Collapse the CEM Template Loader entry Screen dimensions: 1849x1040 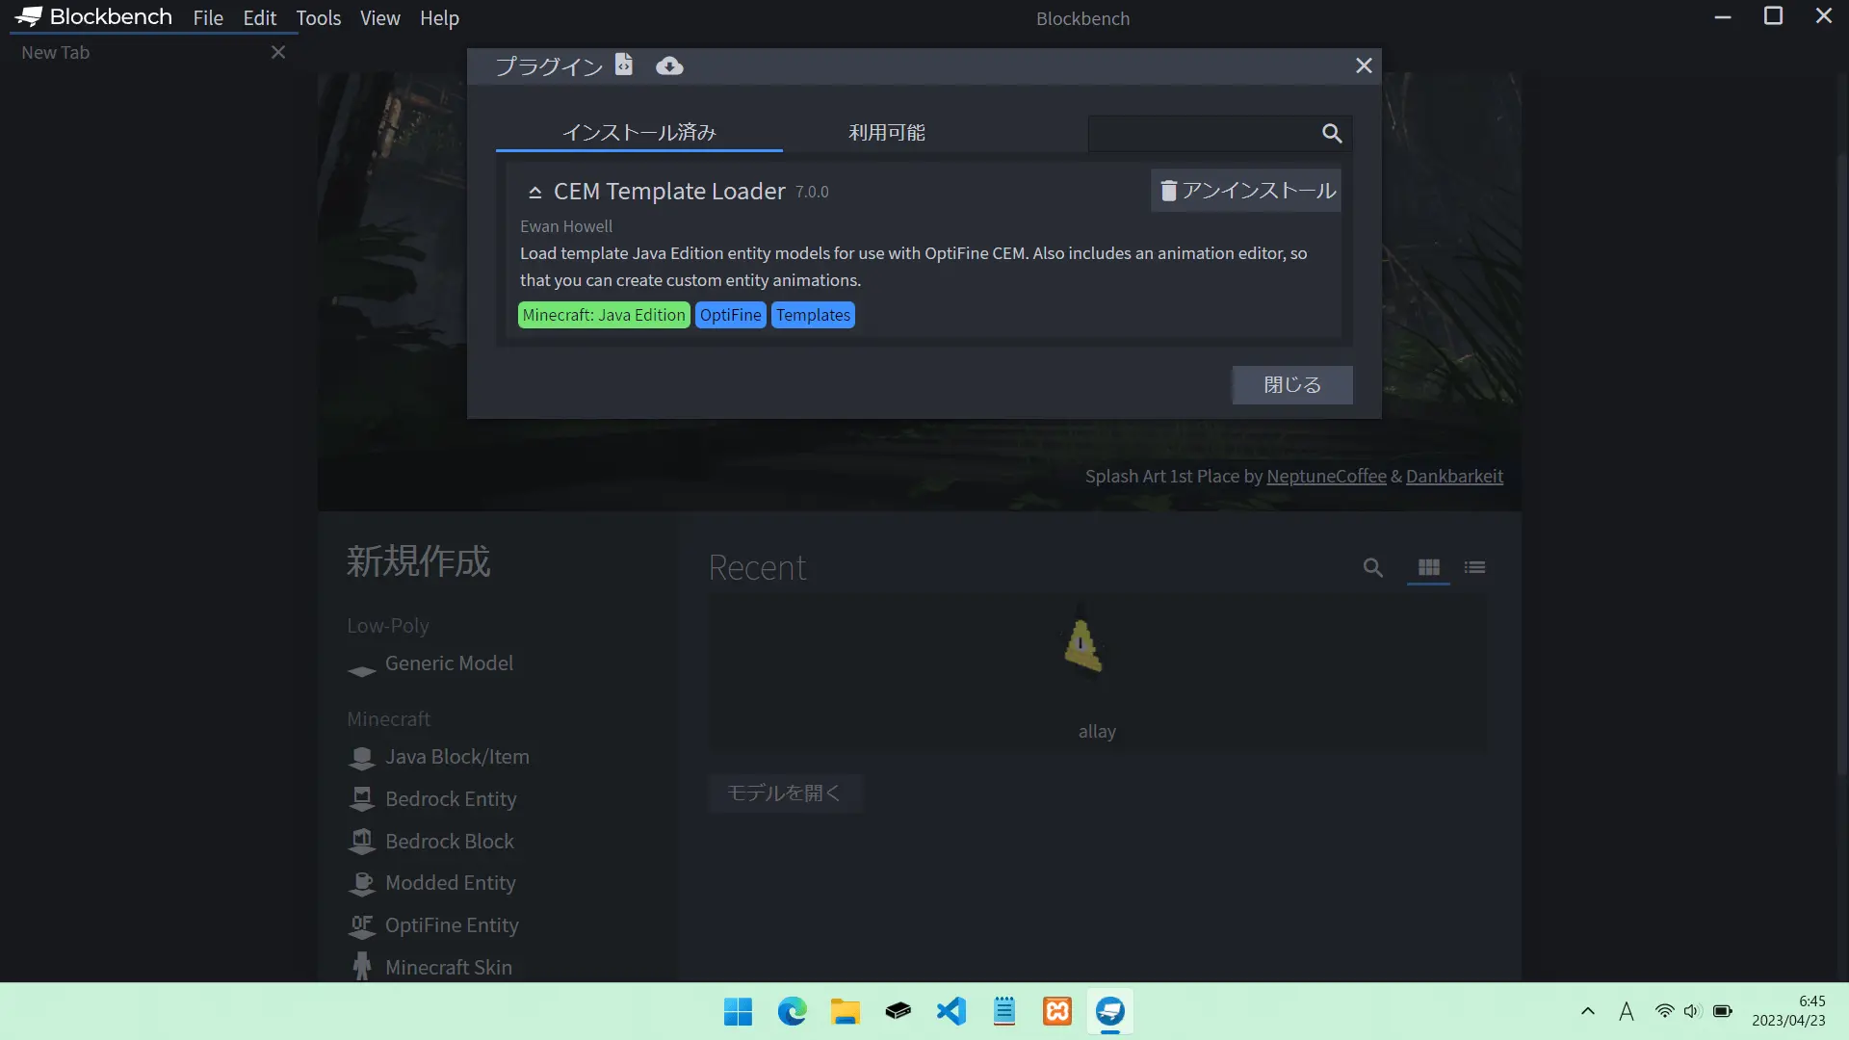click(x=535, y=193)
